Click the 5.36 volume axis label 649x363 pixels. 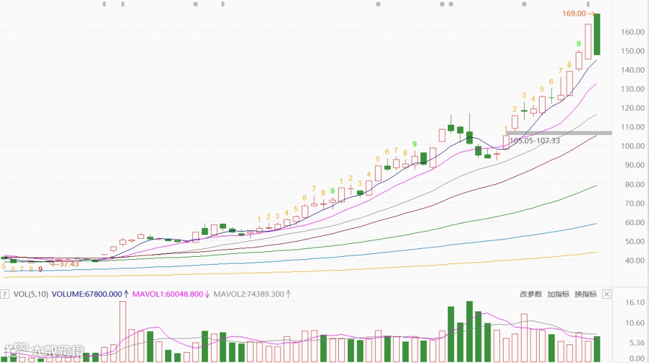[x=637, y=343]
